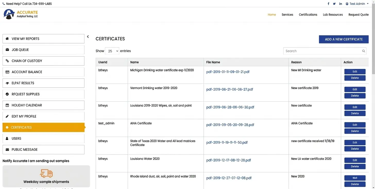The image size is (375, 189).
Task: Edit the Louisiana 2019-2020 Wipes certificate
Action: [x=355, y=107]
